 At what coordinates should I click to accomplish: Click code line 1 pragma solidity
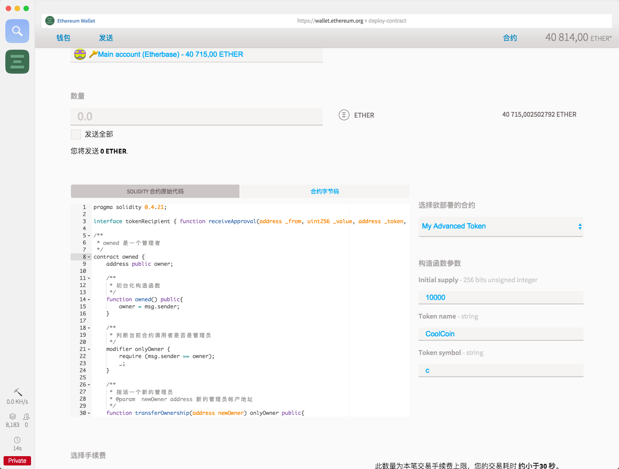[x=130, y=207]
